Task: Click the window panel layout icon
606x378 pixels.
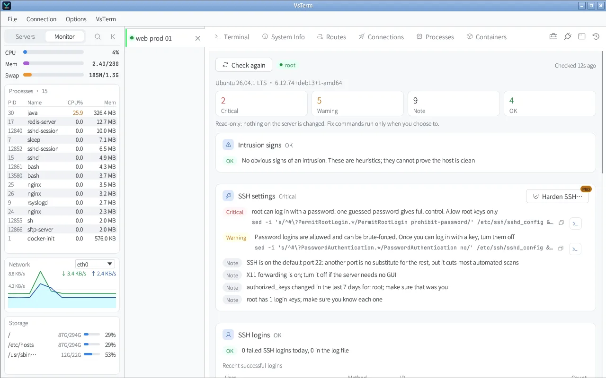Action: pos(582,36)
